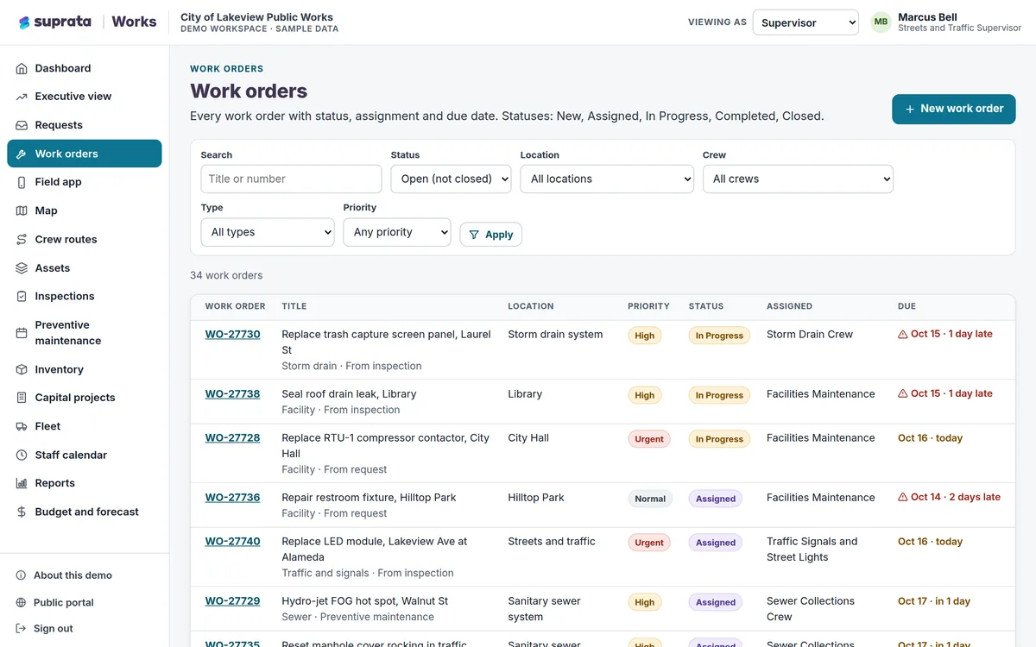The height and width of the screenshot is (647, 1036).
Task: Click the Field app phone icon
Action: click(x=22, y=182)
